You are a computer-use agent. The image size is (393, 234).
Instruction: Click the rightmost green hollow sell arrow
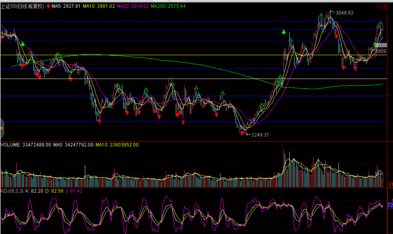pyautogui.click(x=381, y=24)
